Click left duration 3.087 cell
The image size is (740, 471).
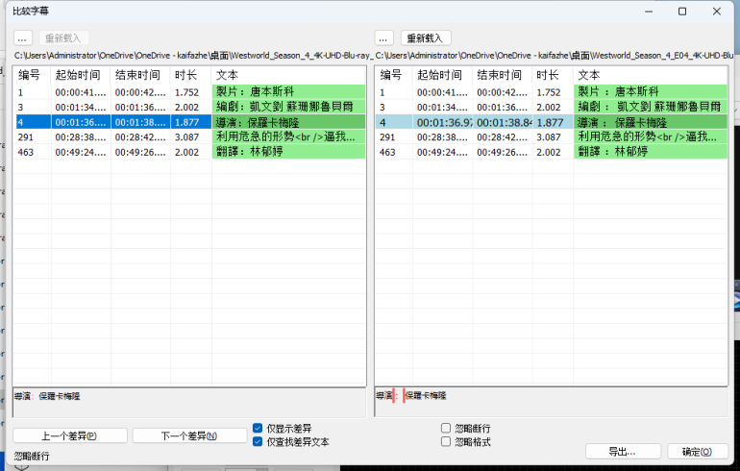click(191, 137)
